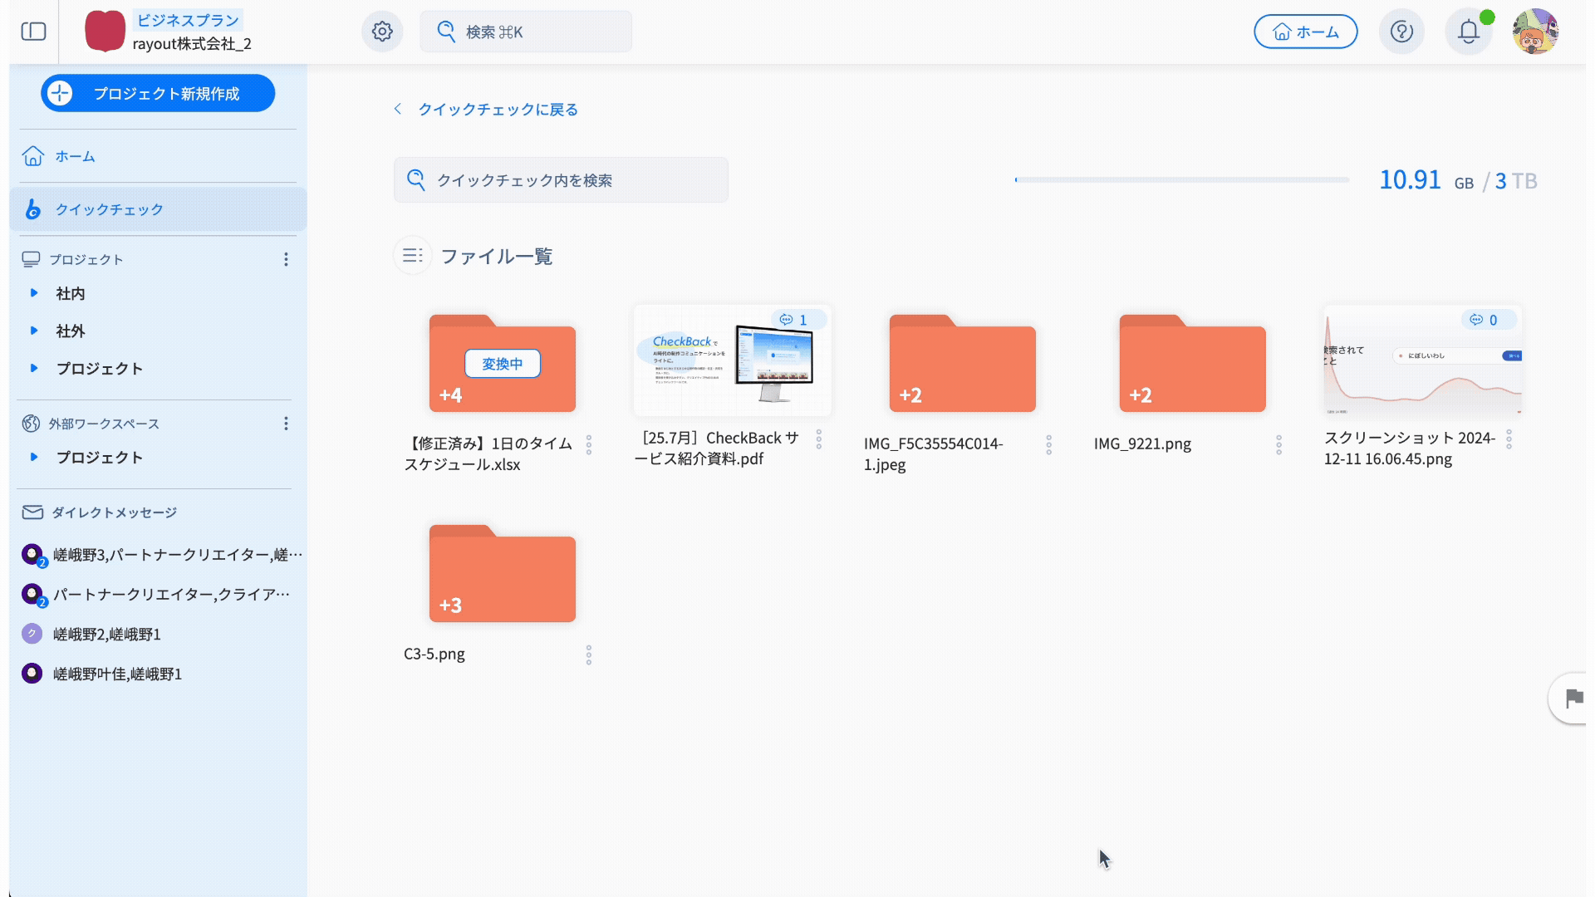The image size is (1595, 897).
Task: Click クイックチェックに戻る link
Action: [497, 110]
